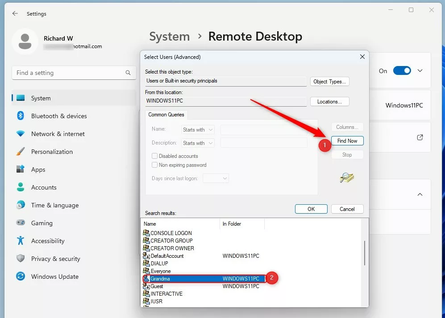This screenshot has width=445, height=318.
Task: Select DefaultAccount in search results
Action: pos(167,256)
